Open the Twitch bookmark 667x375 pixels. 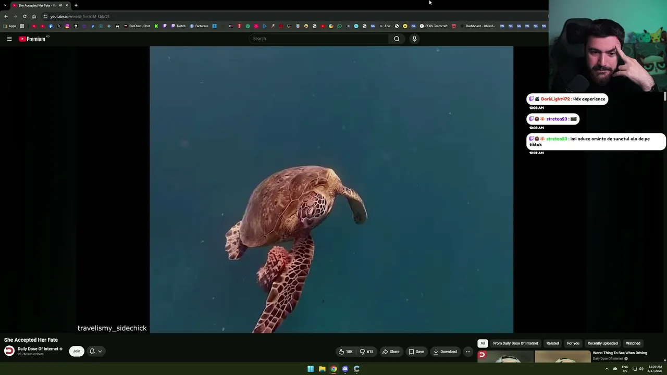click(x=178, y=26)
